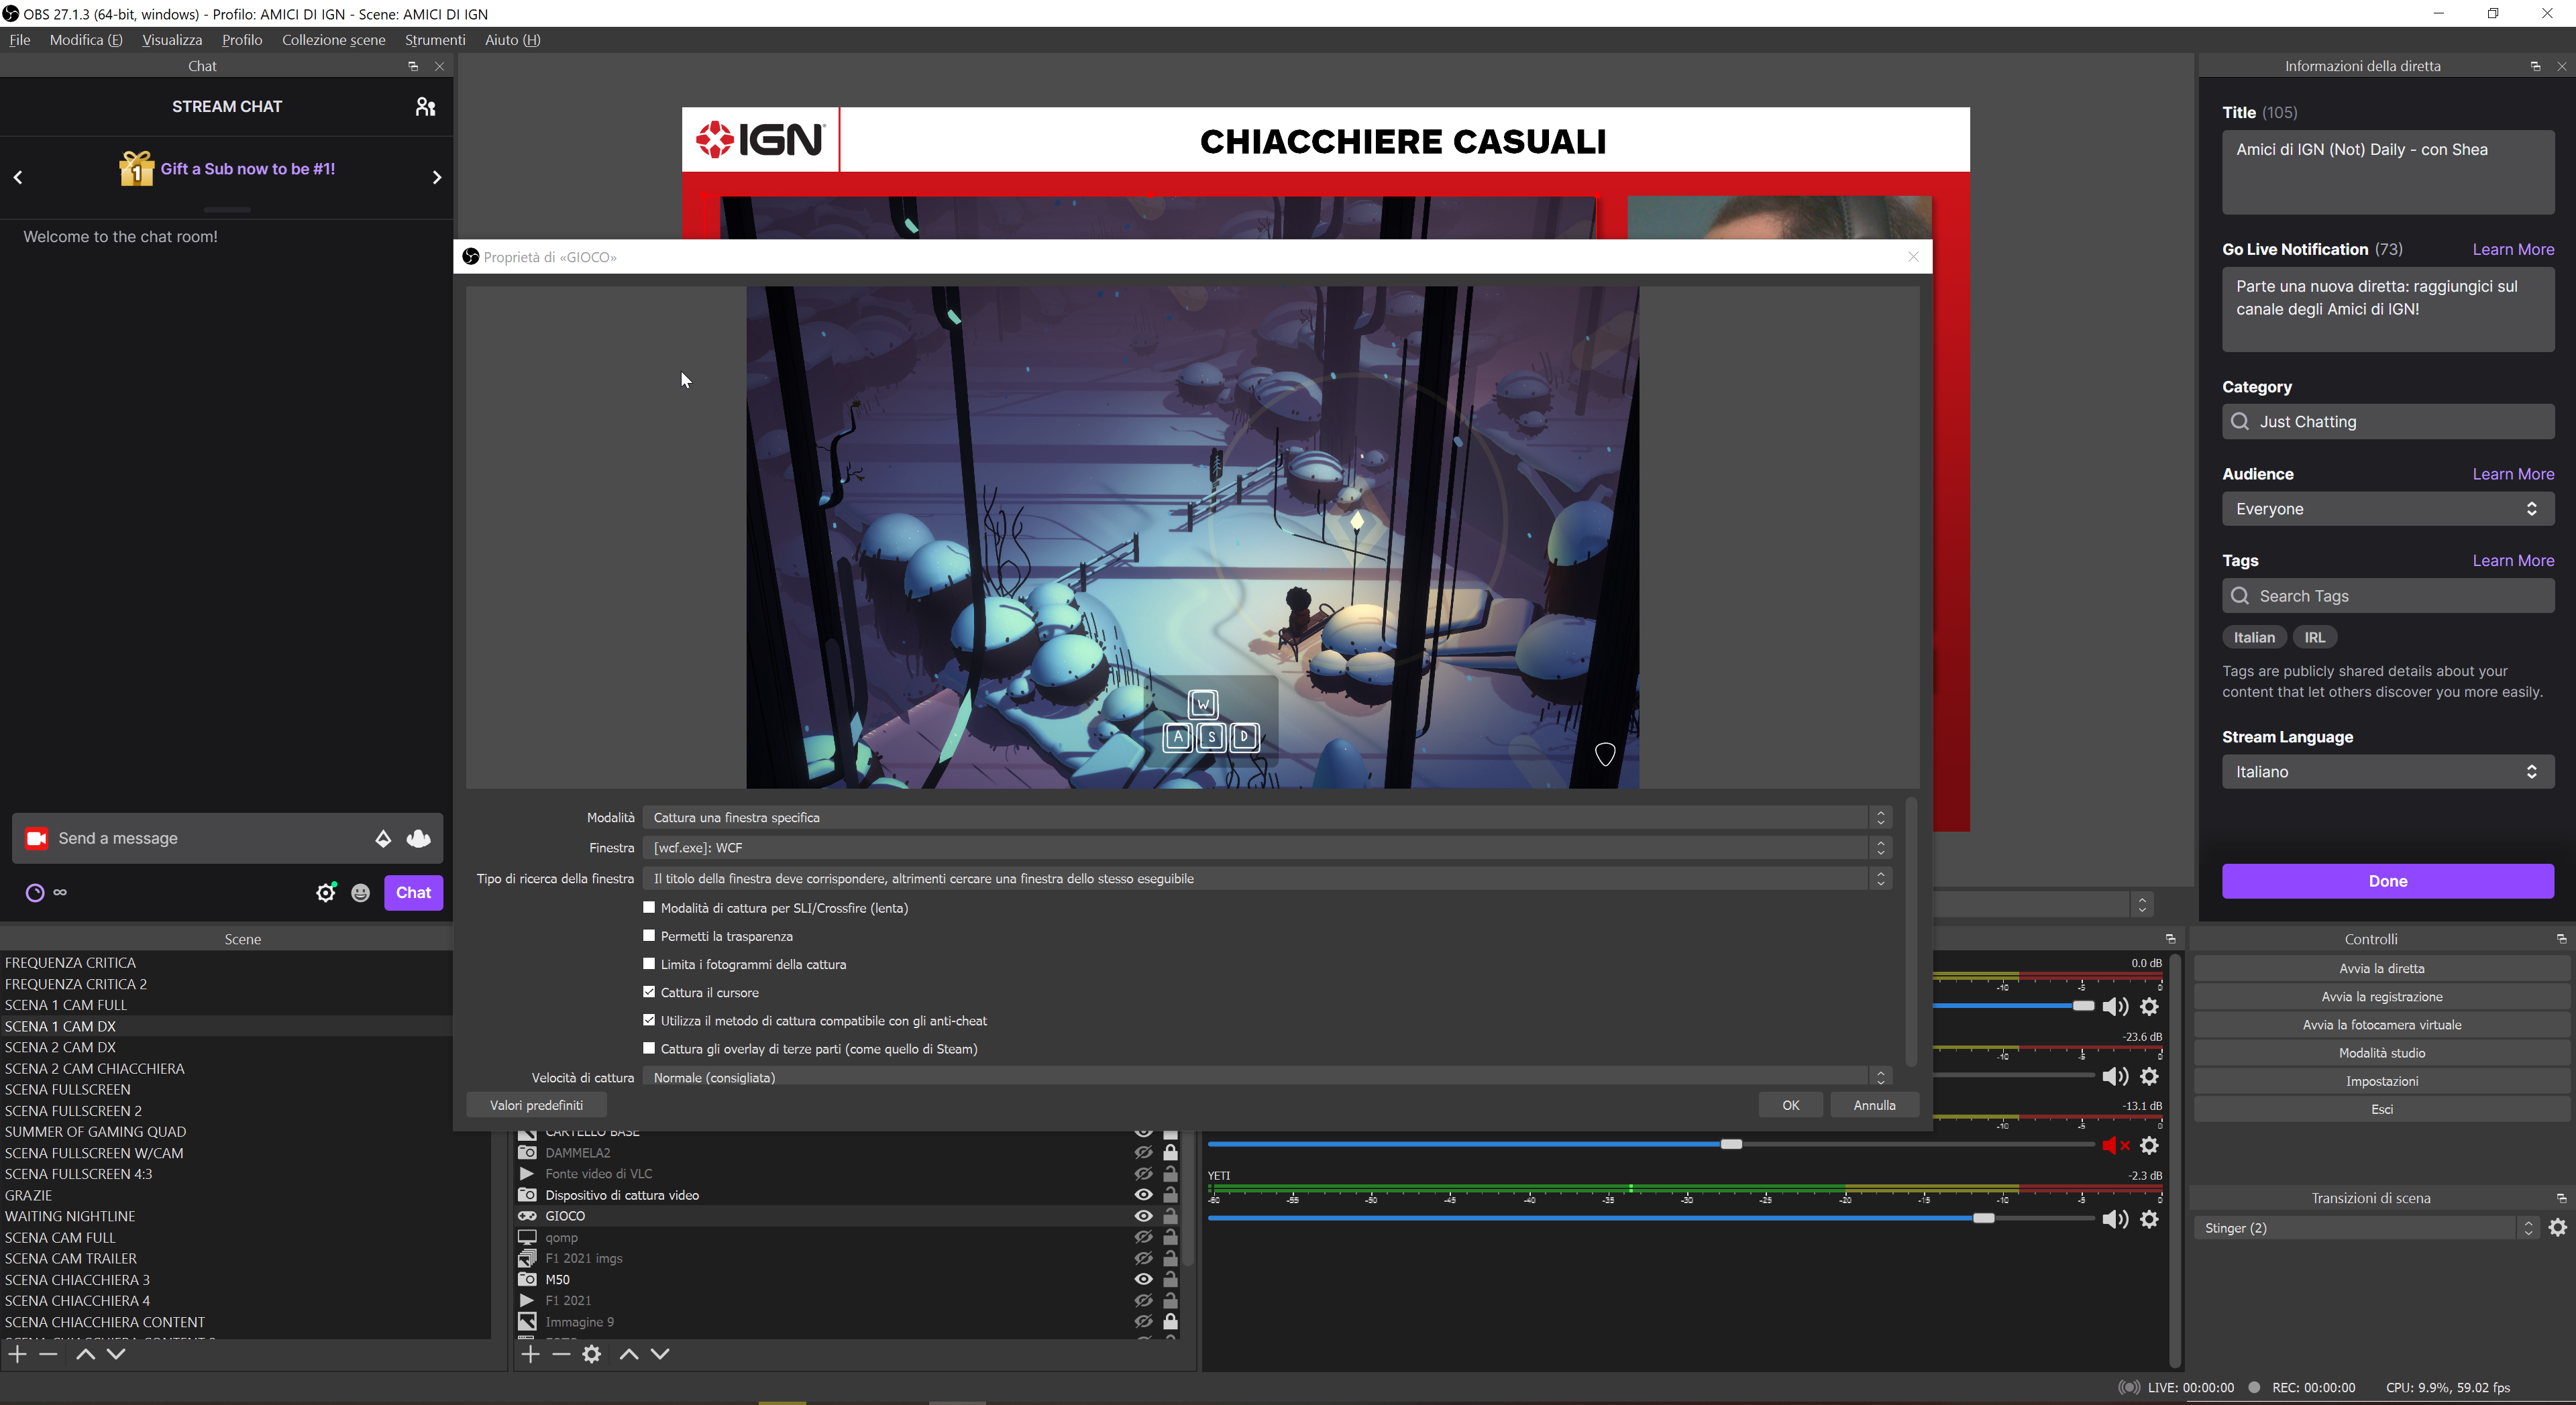Viewport: 2576px width, 1405px height.
Task: Show next chat banner with right chevron
Action: (x=436, y=177)
